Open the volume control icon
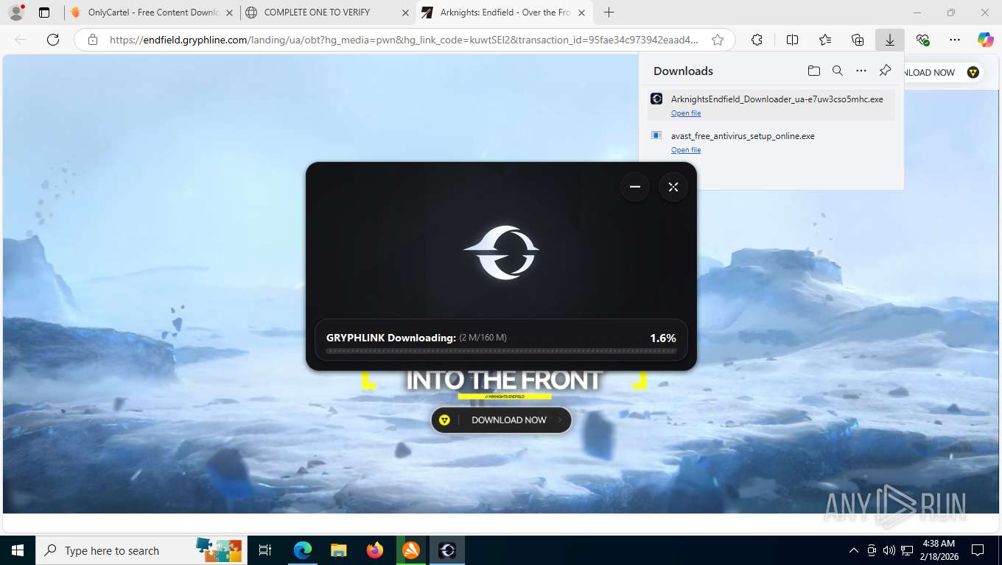 coord(889,550)
